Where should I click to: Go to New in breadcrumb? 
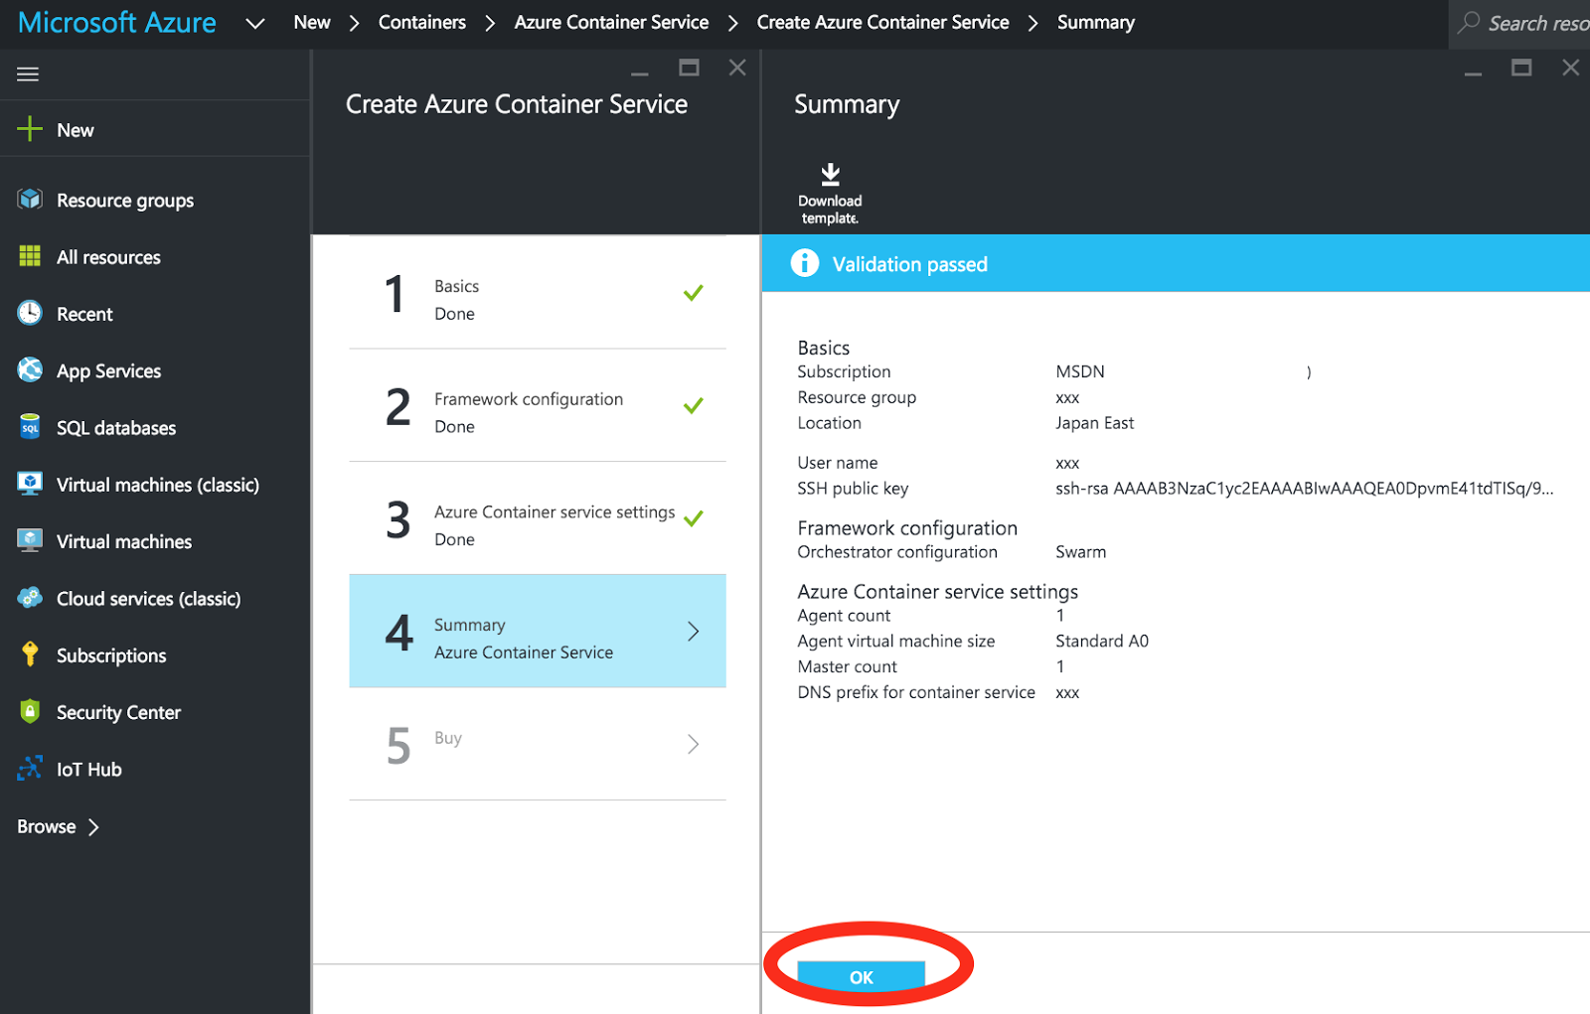click(312, 22)
